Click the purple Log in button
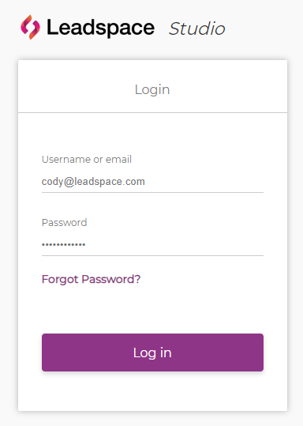Viewport: 303px width, 426px height. click(x=152, y=352)
